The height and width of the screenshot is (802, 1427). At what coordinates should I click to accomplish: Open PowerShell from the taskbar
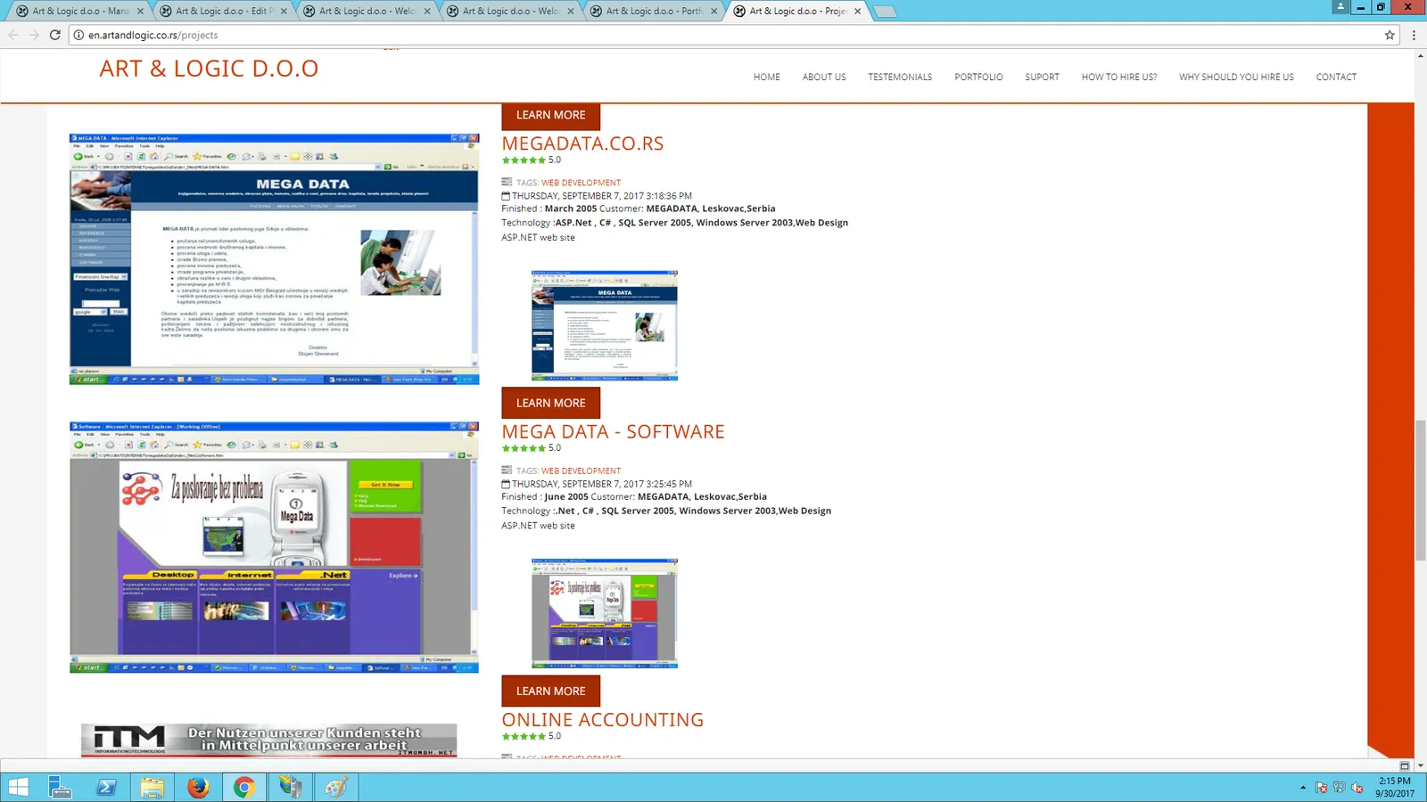(106, 787)
